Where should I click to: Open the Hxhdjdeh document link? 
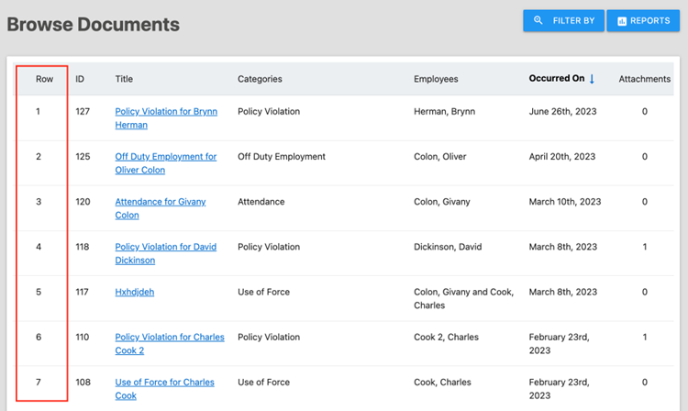pyautogui.click(x=135, y=292)
